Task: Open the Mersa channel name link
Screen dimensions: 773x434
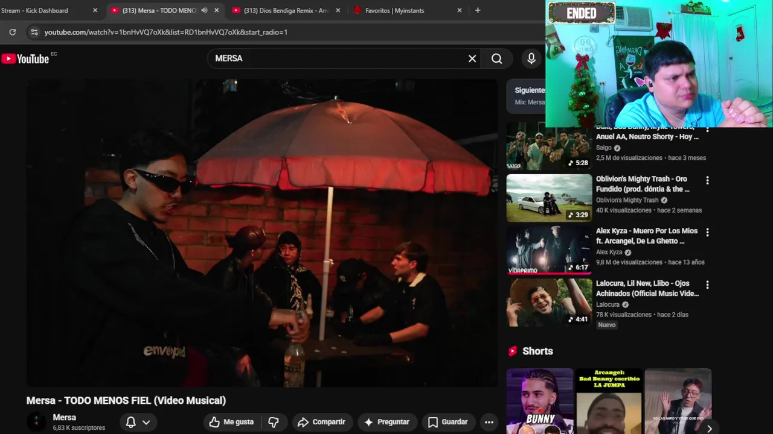Action: (x=64, y=417)
